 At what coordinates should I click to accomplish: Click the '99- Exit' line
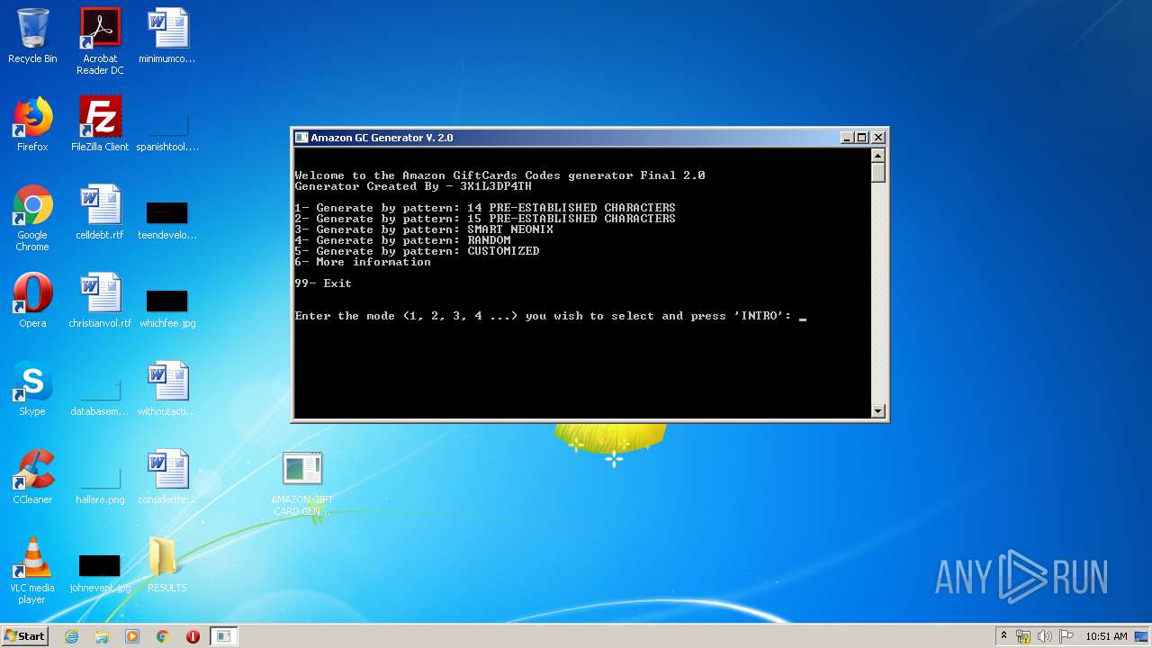point(323,283)
